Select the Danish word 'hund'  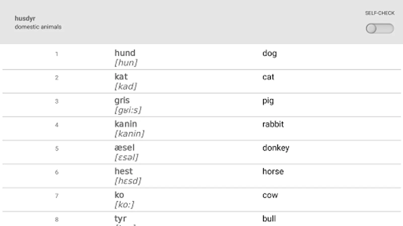[125, 53]
